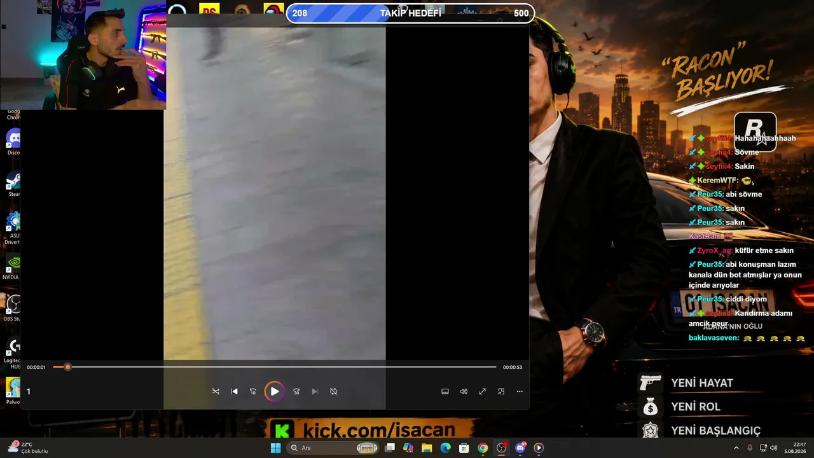This screenshot has width=814, height=458.
Task: Click the follower goal progress bar
Action: click(410, 13)
